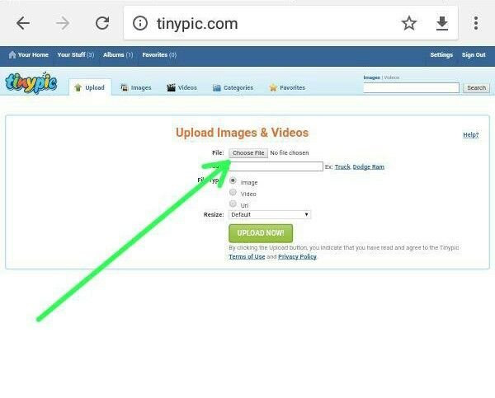Select Videos search scope above search box
495x398 pixels.
[392, 77]
